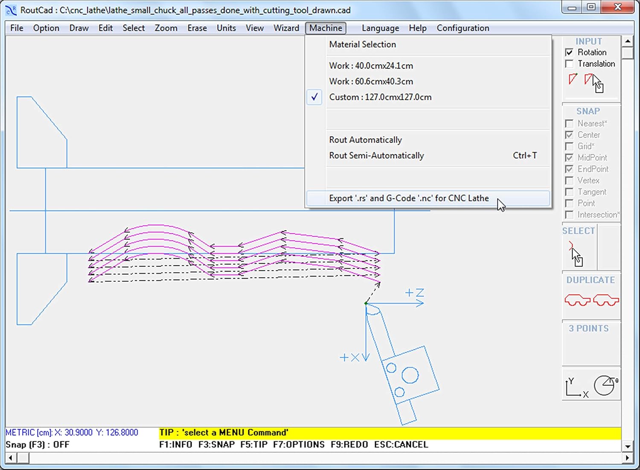This screenshot has height=470, width=640.
Task: Enable Point snap checkbox
Action: [x=569, y=203]
